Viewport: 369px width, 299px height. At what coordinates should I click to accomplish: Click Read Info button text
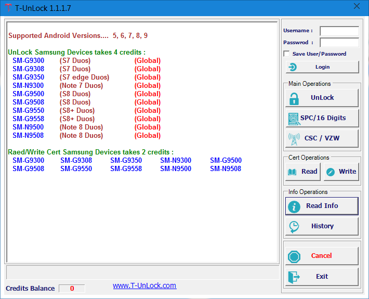(322, 205)
